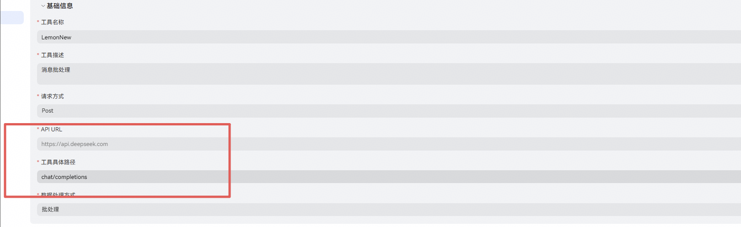Click the 工具具体路径 field label
741x227 pixels.
coord(58,162)
